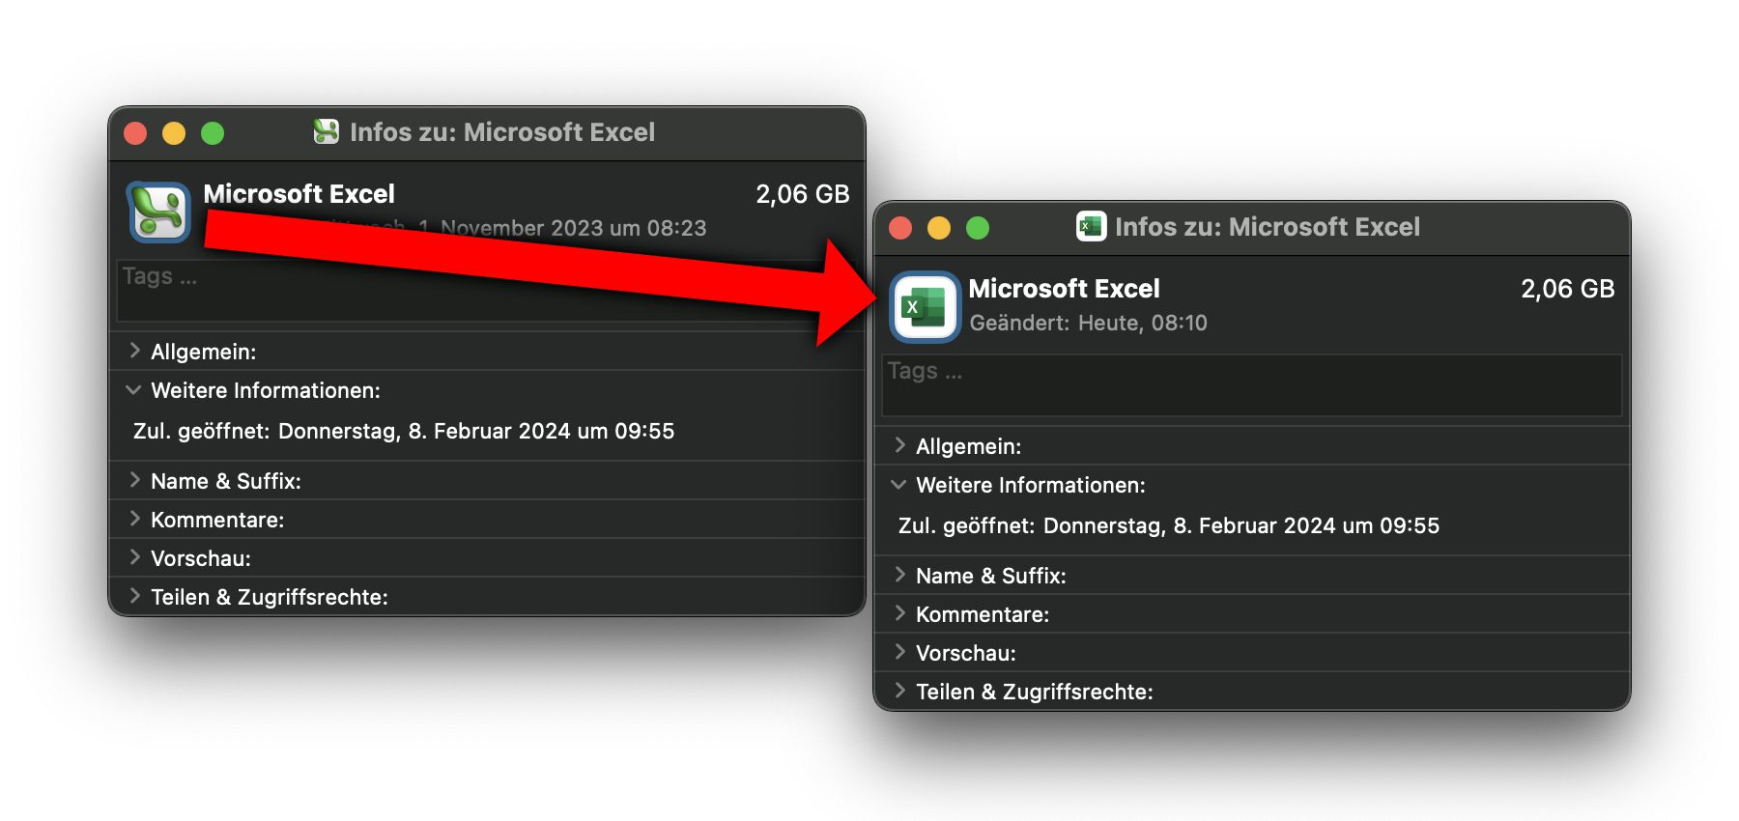Close the info window with the old Excel icon
This screenshot has width=1739, height=821.
coord(135,133)
